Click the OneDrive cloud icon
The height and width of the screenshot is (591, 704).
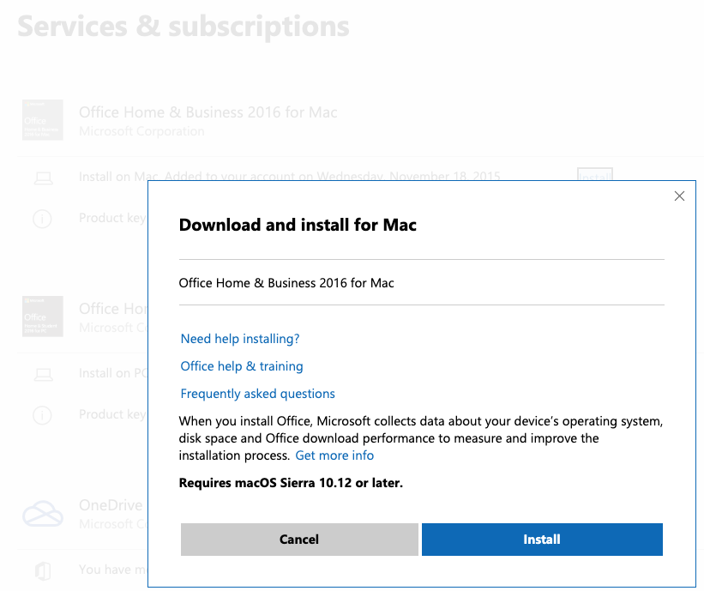[x=43, y=513]
